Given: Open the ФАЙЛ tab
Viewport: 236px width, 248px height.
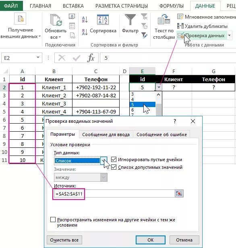Looking at the screenshot, I should pos(11,6).
